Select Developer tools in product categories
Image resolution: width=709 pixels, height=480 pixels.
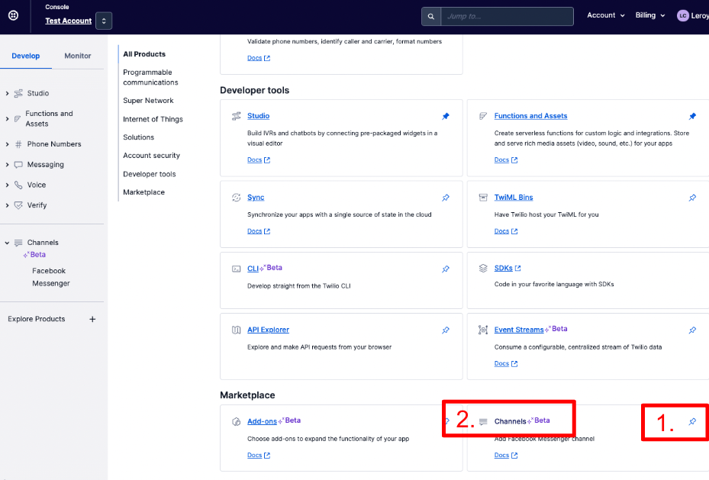(x=150, y=174)
